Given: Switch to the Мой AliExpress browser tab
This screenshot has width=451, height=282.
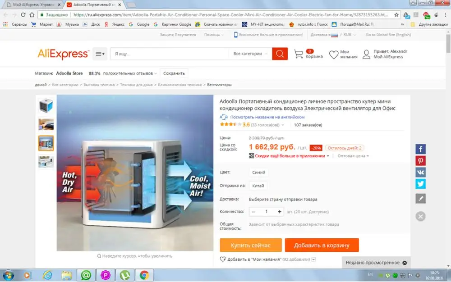Looking at the screenshot, I should 34,5.
